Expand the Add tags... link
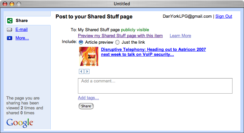The image size is (244, 133). tap(88, 98)
